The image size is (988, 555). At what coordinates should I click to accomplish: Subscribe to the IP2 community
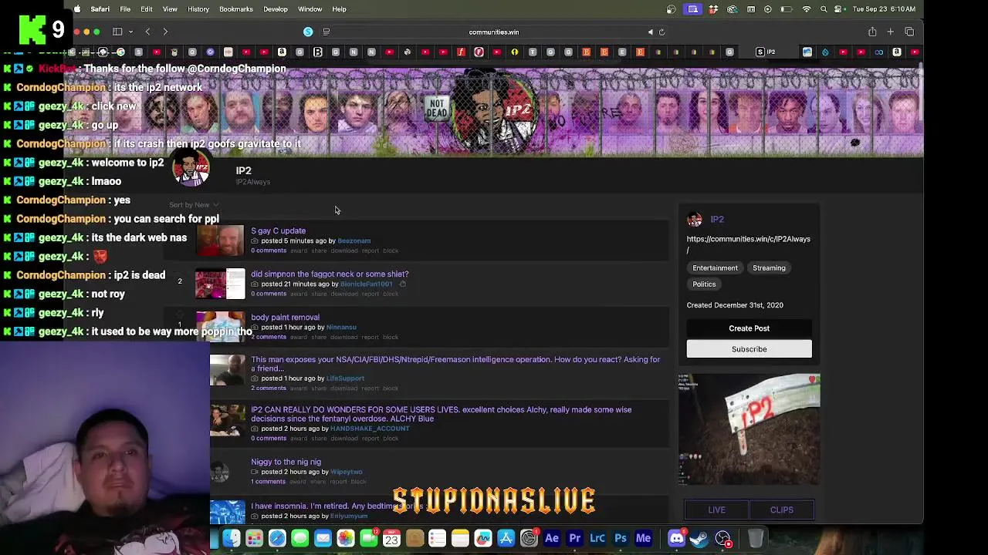[x=749, y=349]
